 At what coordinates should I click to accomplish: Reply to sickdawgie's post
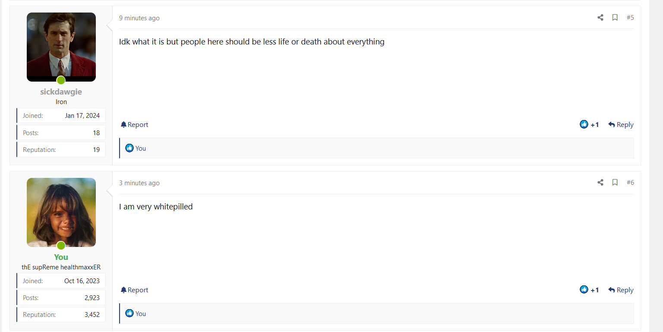621,125
